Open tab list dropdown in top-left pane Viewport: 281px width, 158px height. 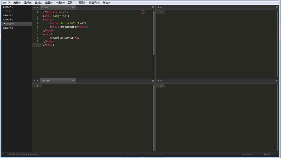click(x=153, y=7)
